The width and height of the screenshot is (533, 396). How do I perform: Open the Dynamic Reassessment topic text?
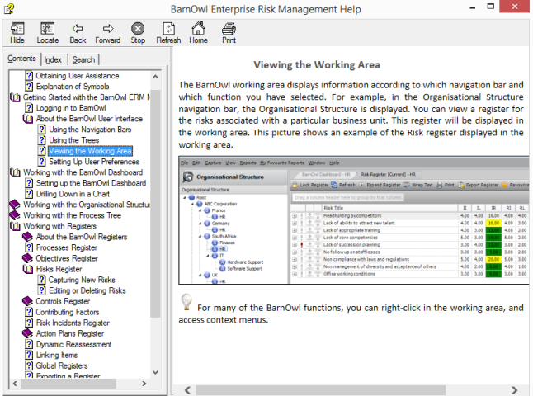coord(73,344)
